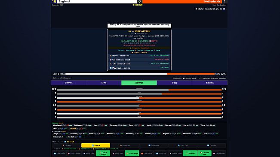Choose 'Cut inside and shoot' option
The image size is (280, 157).
[139, 60]
